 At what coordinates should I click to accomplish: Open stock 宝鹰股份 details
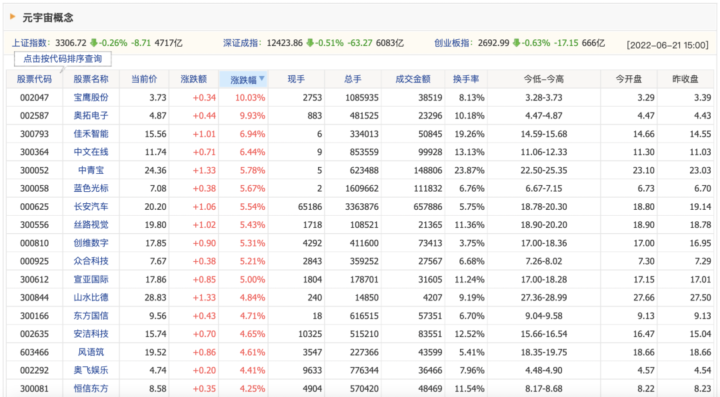pyautogui.click(x=91, y=97)
